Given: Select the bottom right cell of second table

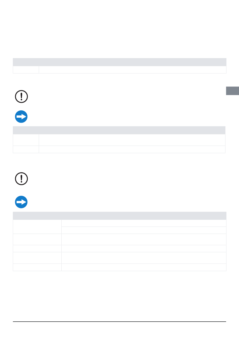Looking at the screenshot, I should click(x=132, y=149).
